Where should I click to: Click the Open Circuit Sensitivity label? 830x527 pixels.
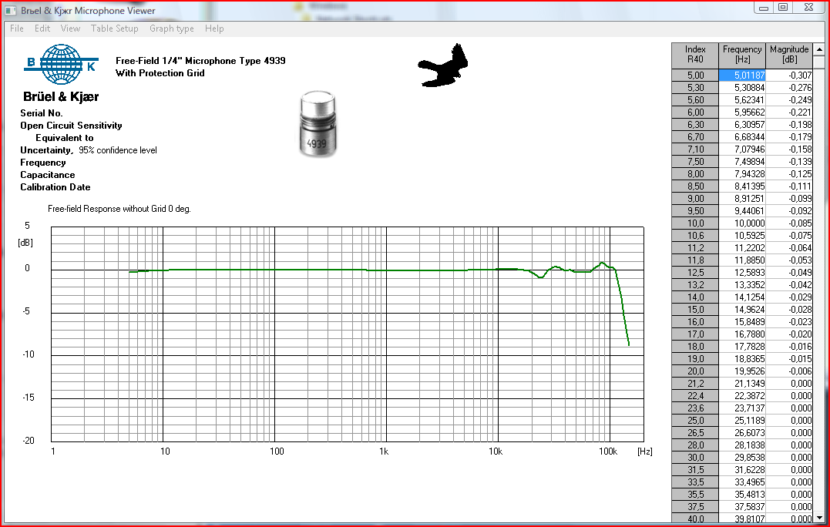(71, 126)
